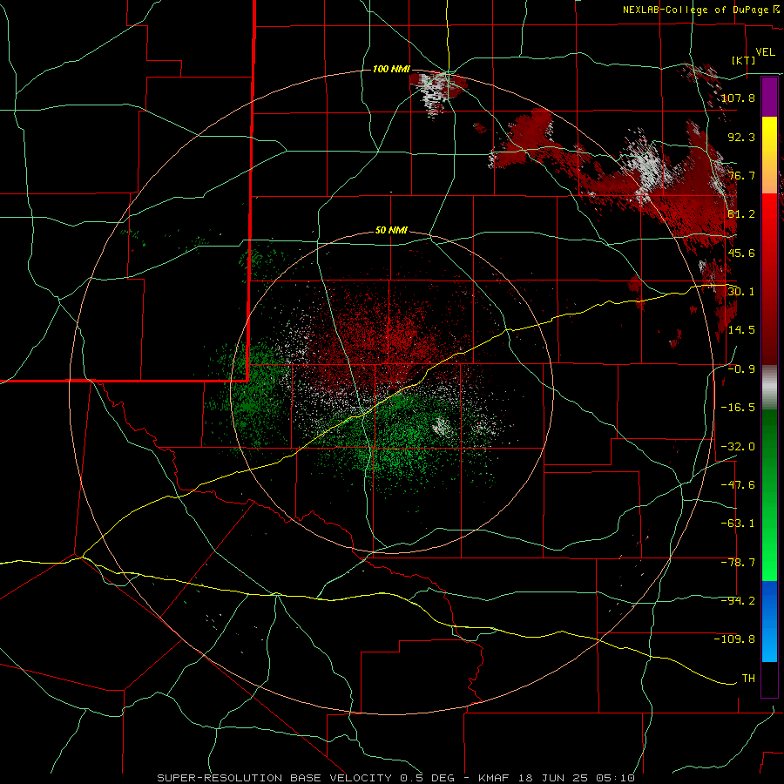
Task: Click the -16.5 velocity scale value
Action: click(x=738, y=408)
